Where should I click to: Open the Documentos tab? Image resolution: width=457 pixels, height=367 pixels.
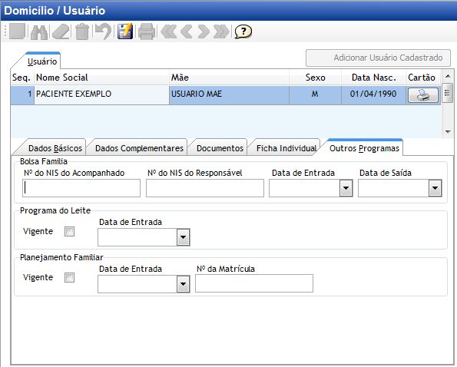(220, 148)
